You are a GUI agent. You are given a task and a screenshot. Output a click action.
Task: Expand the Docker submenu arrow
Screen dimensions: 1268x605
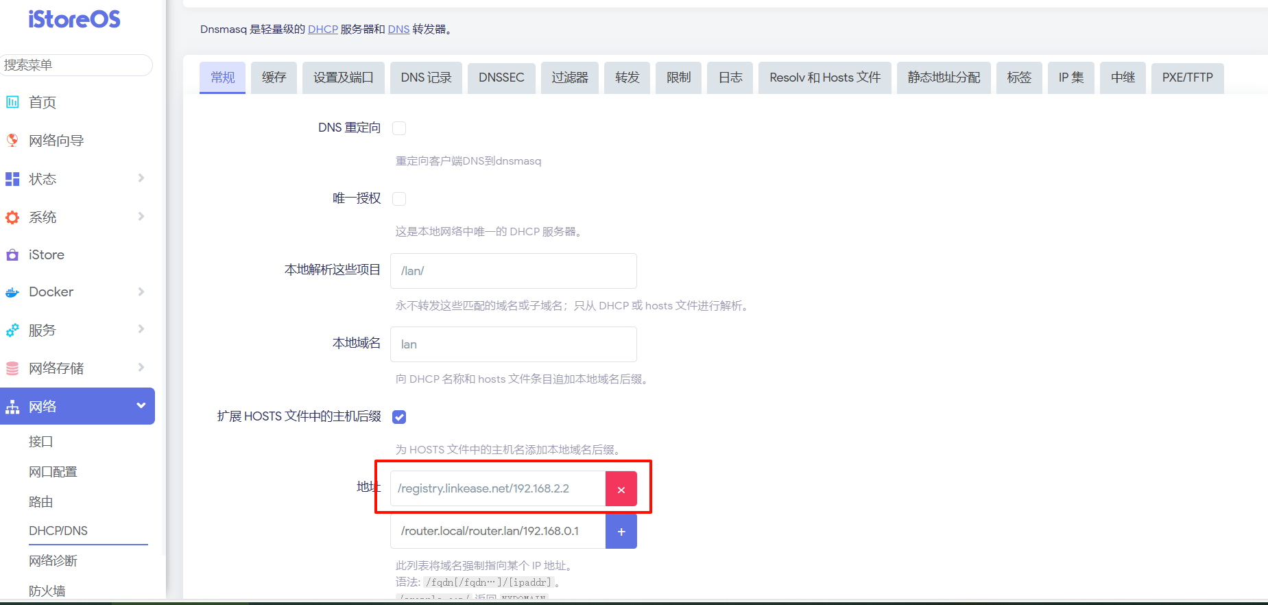141,292
